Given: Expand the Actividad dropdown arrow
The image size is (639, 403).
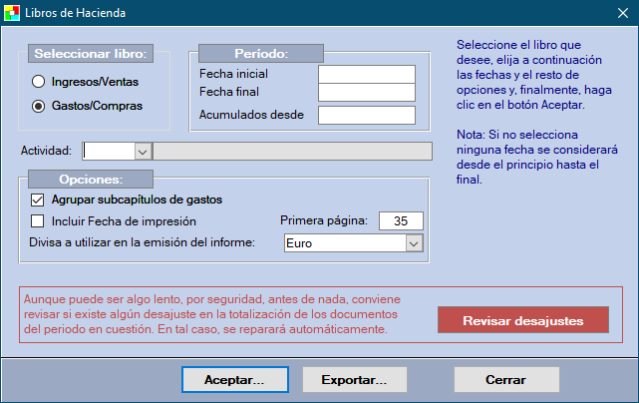Looking at the screenshot, I should click(142, 152).
